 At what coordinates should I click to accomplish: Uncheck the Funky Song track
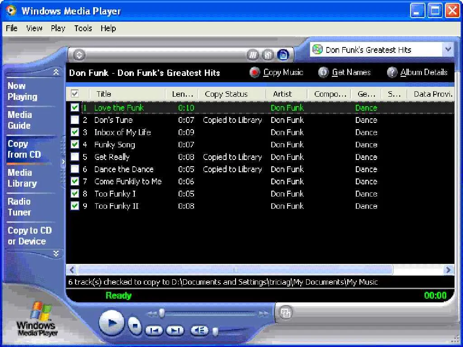coord(75,145)
